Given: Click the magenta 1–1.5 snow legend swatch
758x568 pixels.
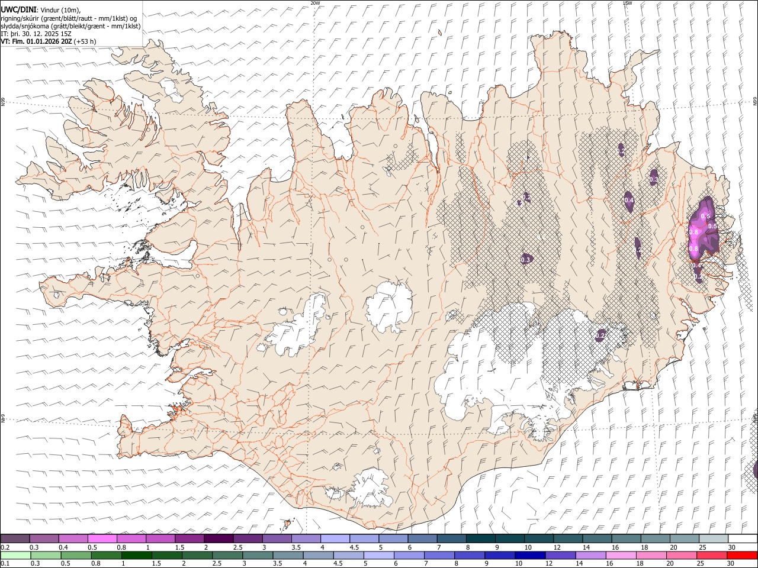Looking at the screenshot, I should 160,539.
